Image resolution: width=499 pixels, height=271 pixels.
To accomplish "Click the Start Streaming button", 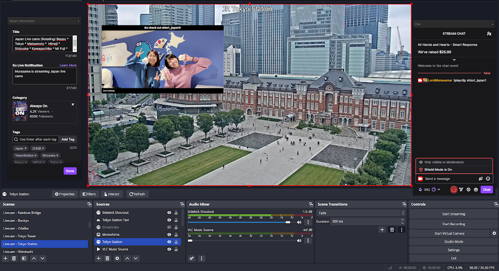I will click(x=453, y=214).
